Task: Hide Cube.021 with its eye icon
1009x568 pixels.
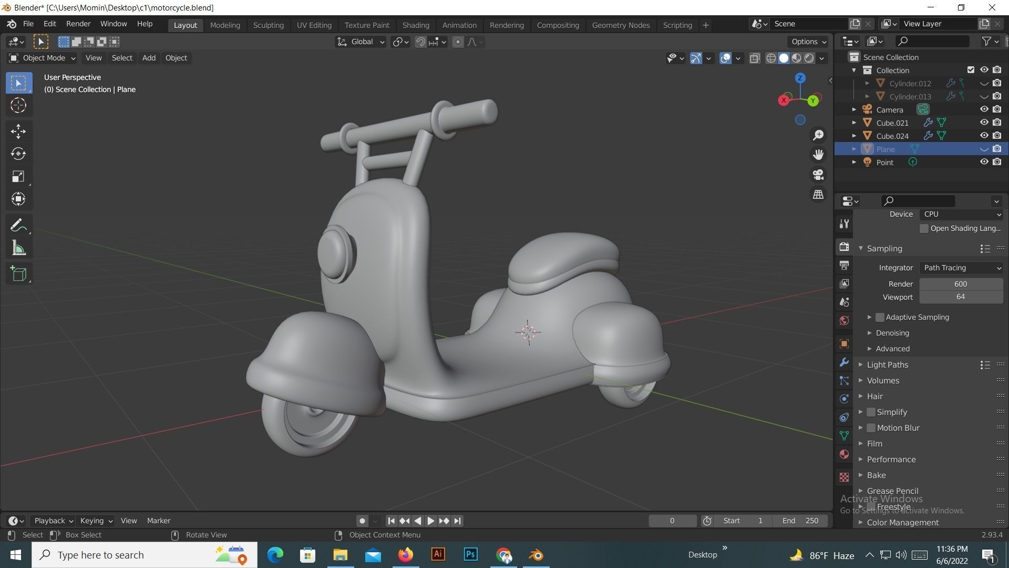Action: pyautogui.click(x=984, y=123)
